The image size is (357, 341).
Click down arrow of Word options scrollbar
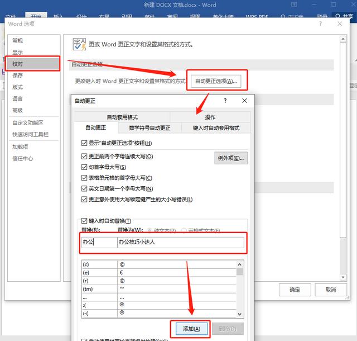343,277
